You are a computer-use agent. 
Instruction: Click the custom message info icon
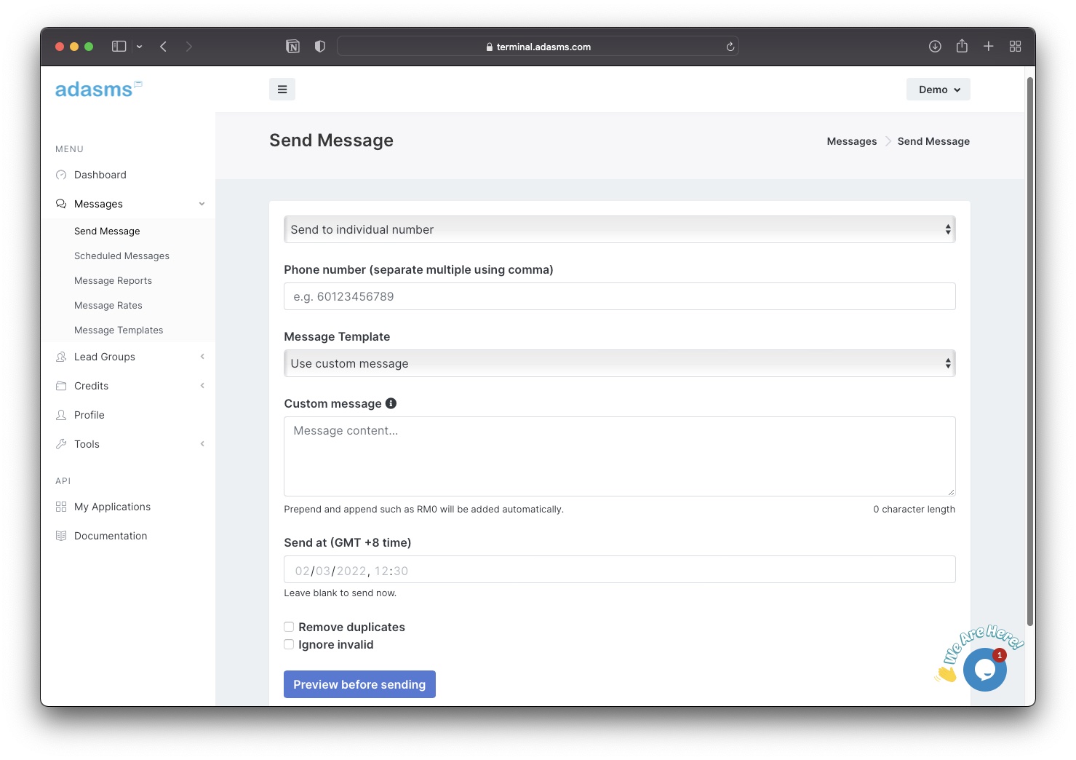pos(391,403)
